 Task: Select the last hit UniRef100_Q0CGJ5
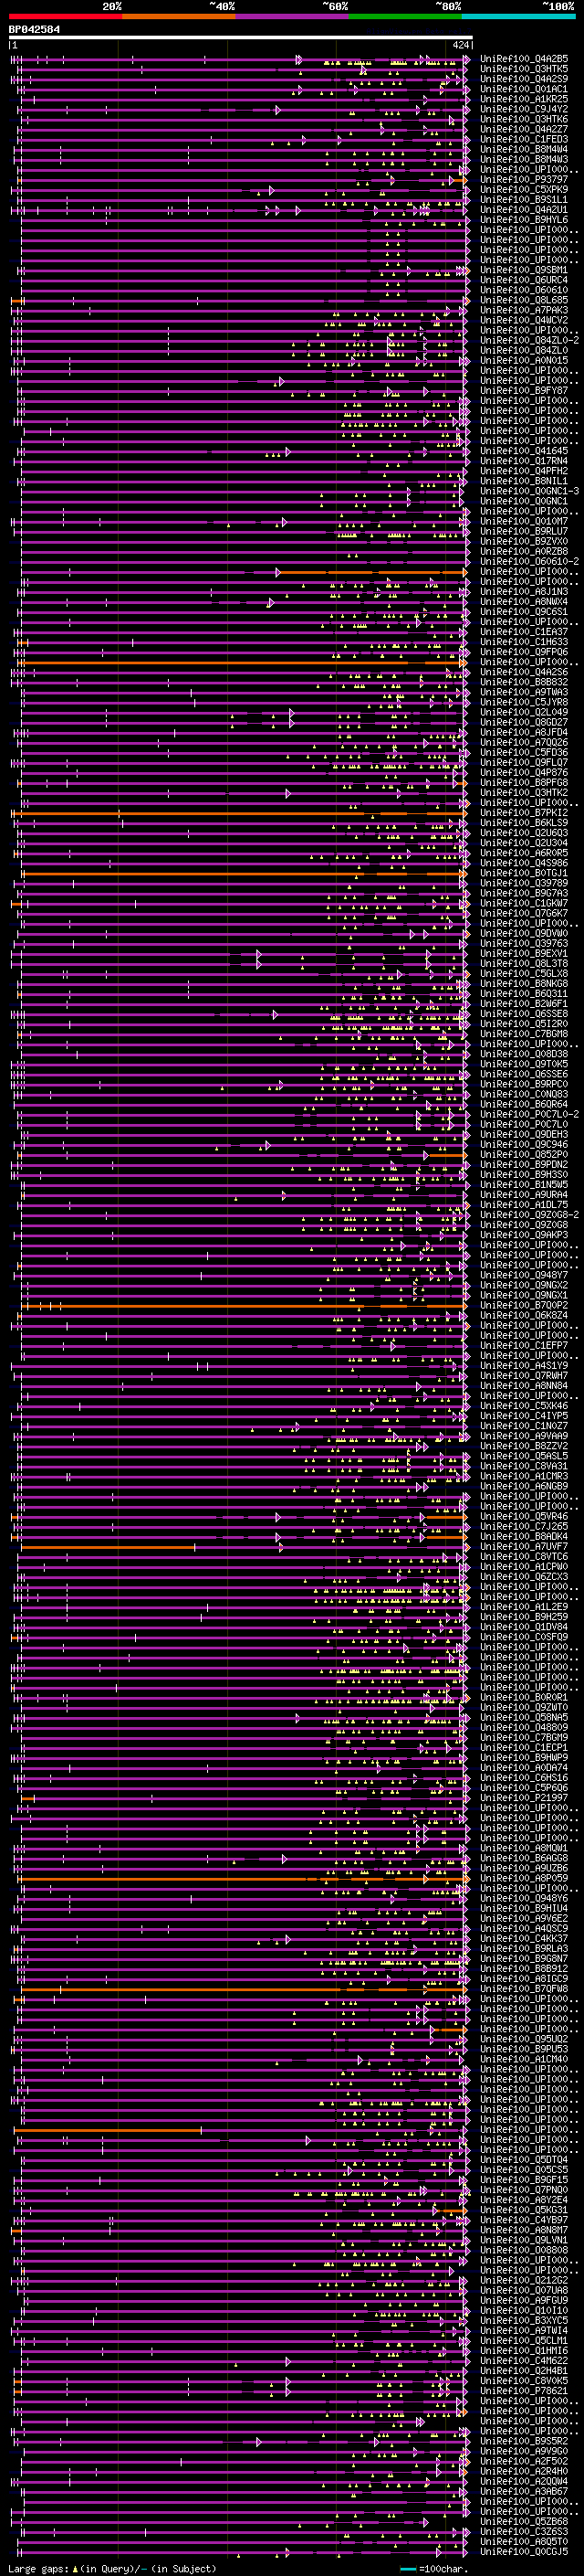coord(524,2552)
